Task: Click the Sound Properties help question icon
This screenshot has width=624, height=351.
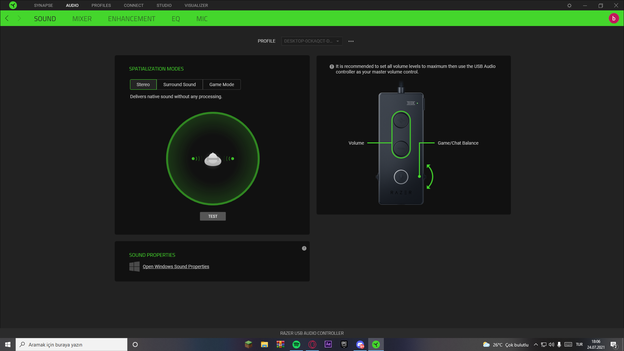Action: coord(304,248)
